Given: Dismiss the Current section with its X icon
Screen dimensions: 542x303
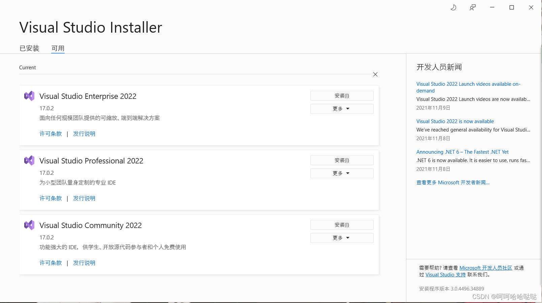Looking at the screenshot, I should [375, 74].
